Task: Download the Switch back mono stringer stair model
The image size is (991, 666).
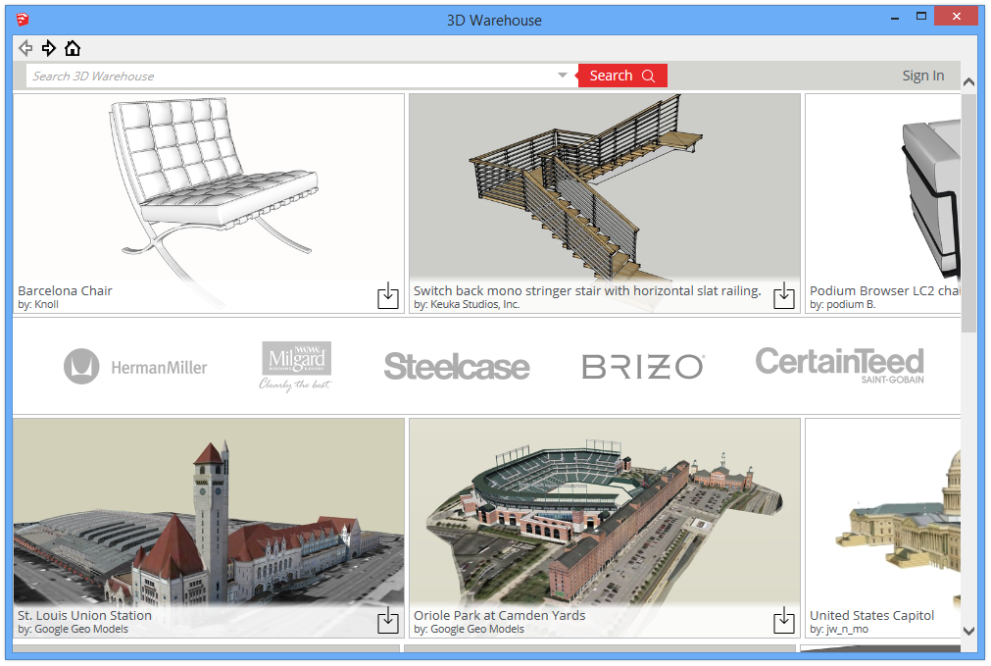Action: coord(784,295)
